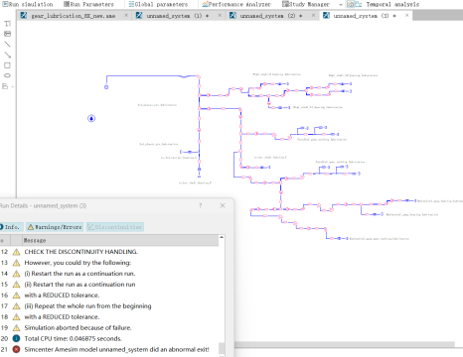Toggle the Warnings/Errors message filter
This screenshot has height=357, width=463.
coord(55,227)
